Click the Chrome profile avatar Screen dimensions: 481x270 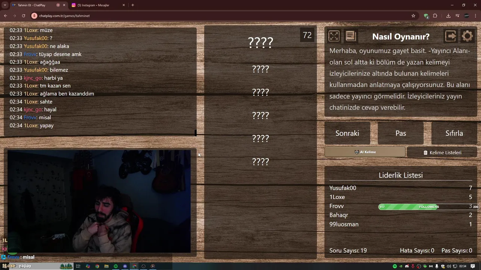click(x=466, y=16)
